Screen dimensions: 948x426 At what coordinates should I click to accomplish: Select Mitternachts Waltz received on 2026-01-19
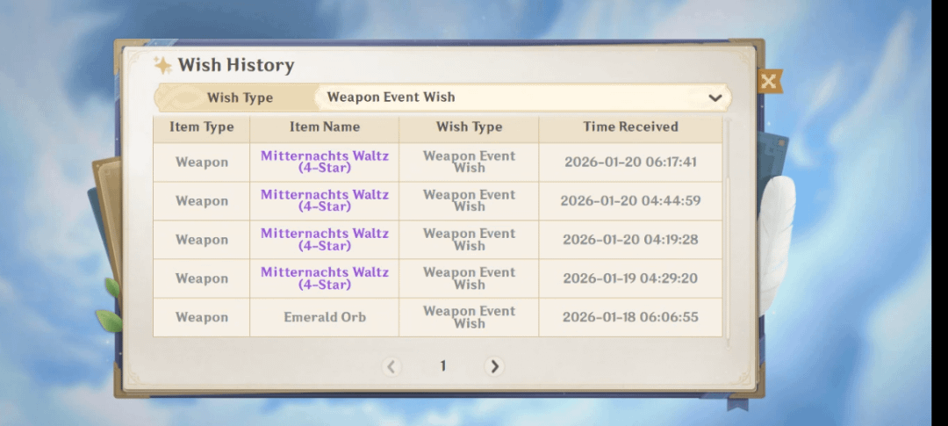click(x=325, y=278)
